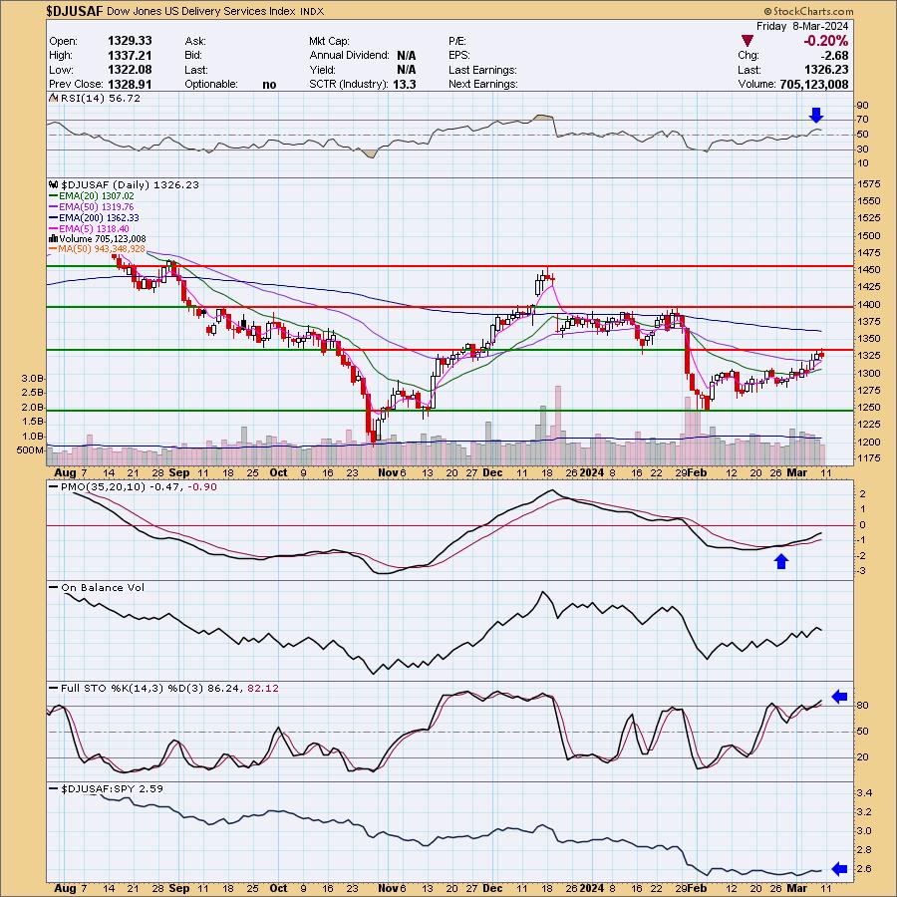Click the 500M volume axis label
Screen dimensions: 897x897
[30, 450]
